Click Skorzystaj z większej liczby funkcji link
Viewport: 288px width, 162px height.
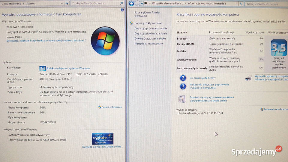tap(46, 40)
